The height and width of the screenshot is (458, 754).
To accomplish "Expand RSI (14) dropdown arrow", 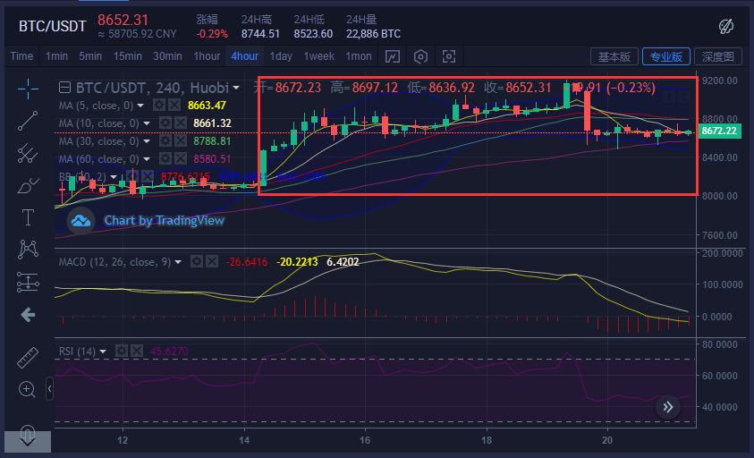I will pyautogui.click(x=103, y=352).
